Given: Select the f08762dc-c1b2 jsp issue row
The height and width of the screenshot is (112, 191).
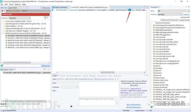Looking at the screenshot, I should (x=28, y=47).
